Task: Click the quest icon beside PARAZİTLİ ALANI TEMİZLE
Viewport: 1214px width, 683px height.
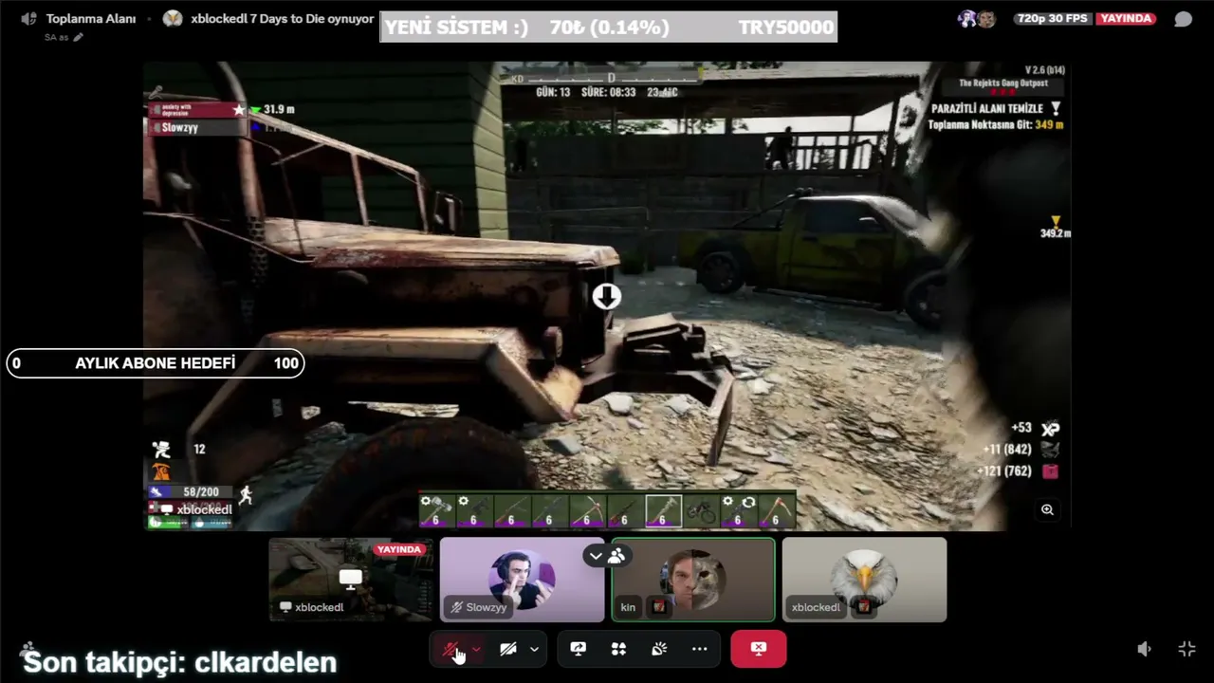Action: coord(1056,109)
